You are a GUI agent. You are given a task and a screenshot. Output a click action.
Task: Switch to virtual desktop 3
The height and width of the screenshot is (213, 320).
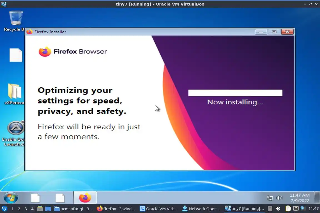tap(26, 209)
